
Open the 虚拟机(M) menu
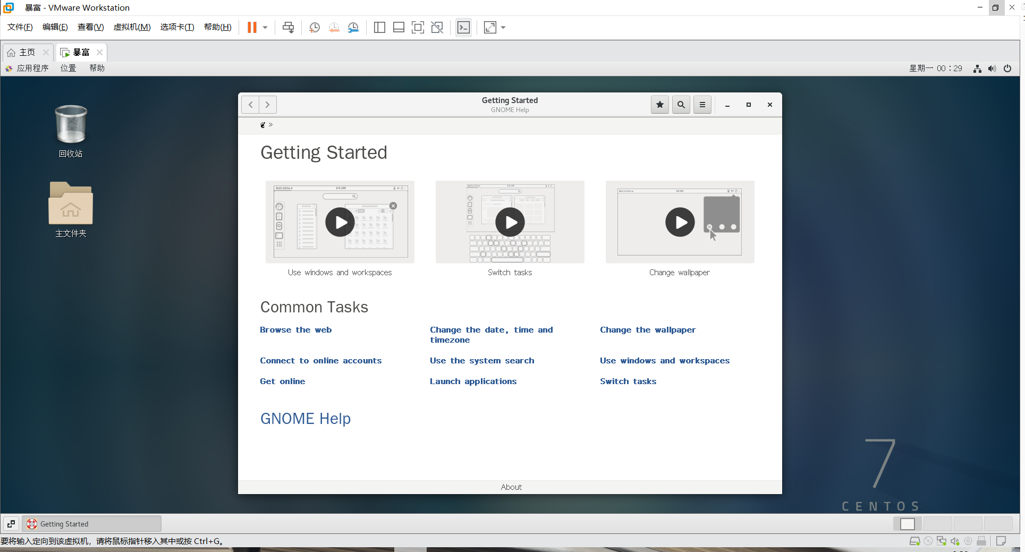pos(132,27)
